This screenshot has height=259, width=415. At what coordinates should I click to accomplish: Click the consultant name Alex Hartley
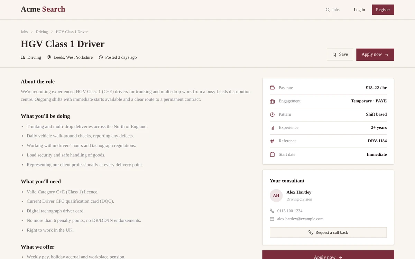[299, 192]
